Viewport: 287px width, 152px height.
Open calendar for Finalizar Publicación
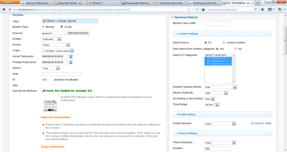pos(71,63)
